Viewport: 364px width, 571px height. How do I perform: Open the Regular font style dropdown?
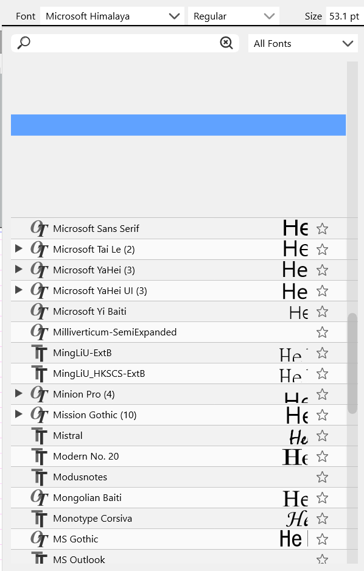coord(234,16)
